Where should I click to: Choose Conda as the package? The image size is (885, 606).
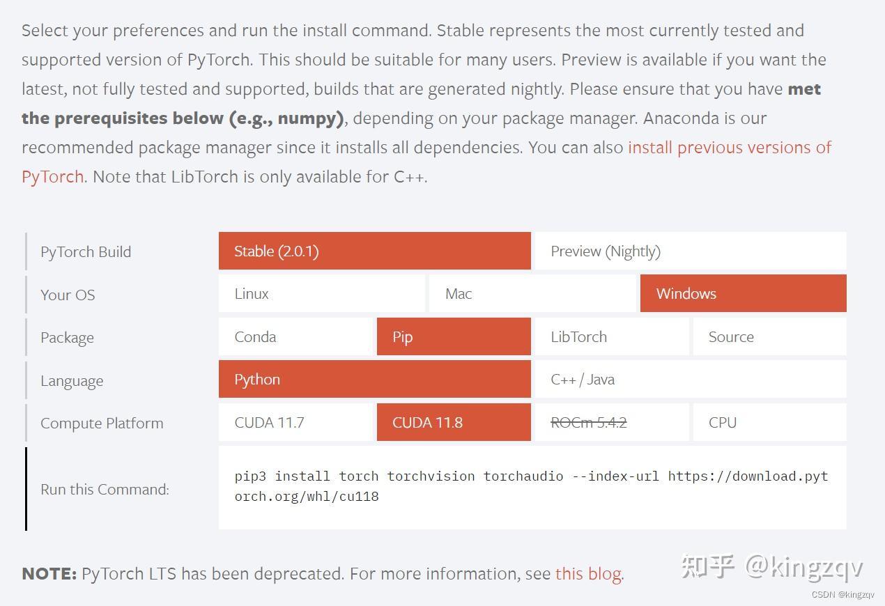(x=296, y=336)
